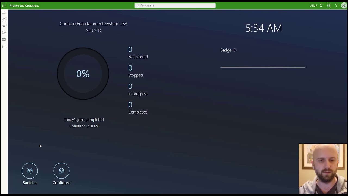
Task: Click the Finance and Operations title
Action: (x=24, y=5)
